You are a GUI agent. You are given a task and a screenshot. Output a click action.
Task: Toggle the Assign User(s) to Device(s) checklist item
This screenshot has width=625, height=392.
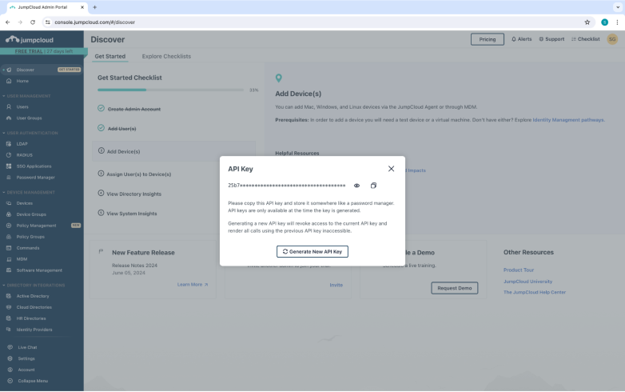tap(139, 174)
